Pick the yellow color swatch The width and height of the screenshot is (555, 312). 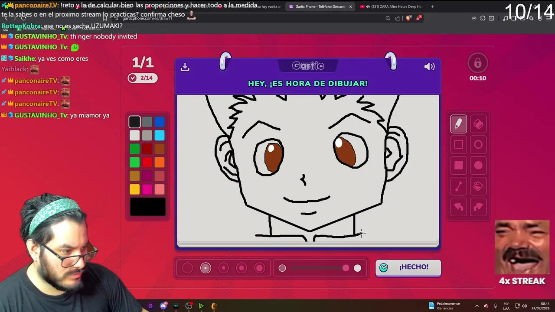click(x=134, y=189)
